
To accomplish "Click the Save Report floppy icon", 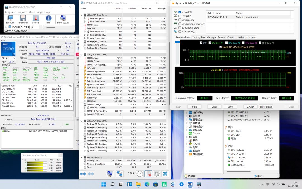I will (23, 20).
